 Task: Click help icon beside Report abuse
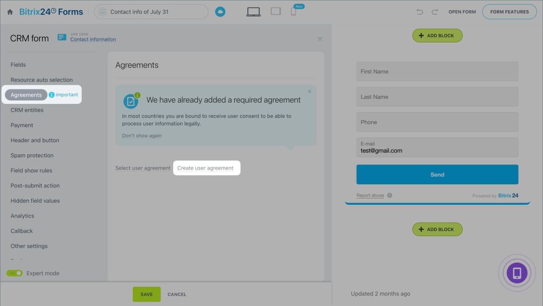point(389,195)
